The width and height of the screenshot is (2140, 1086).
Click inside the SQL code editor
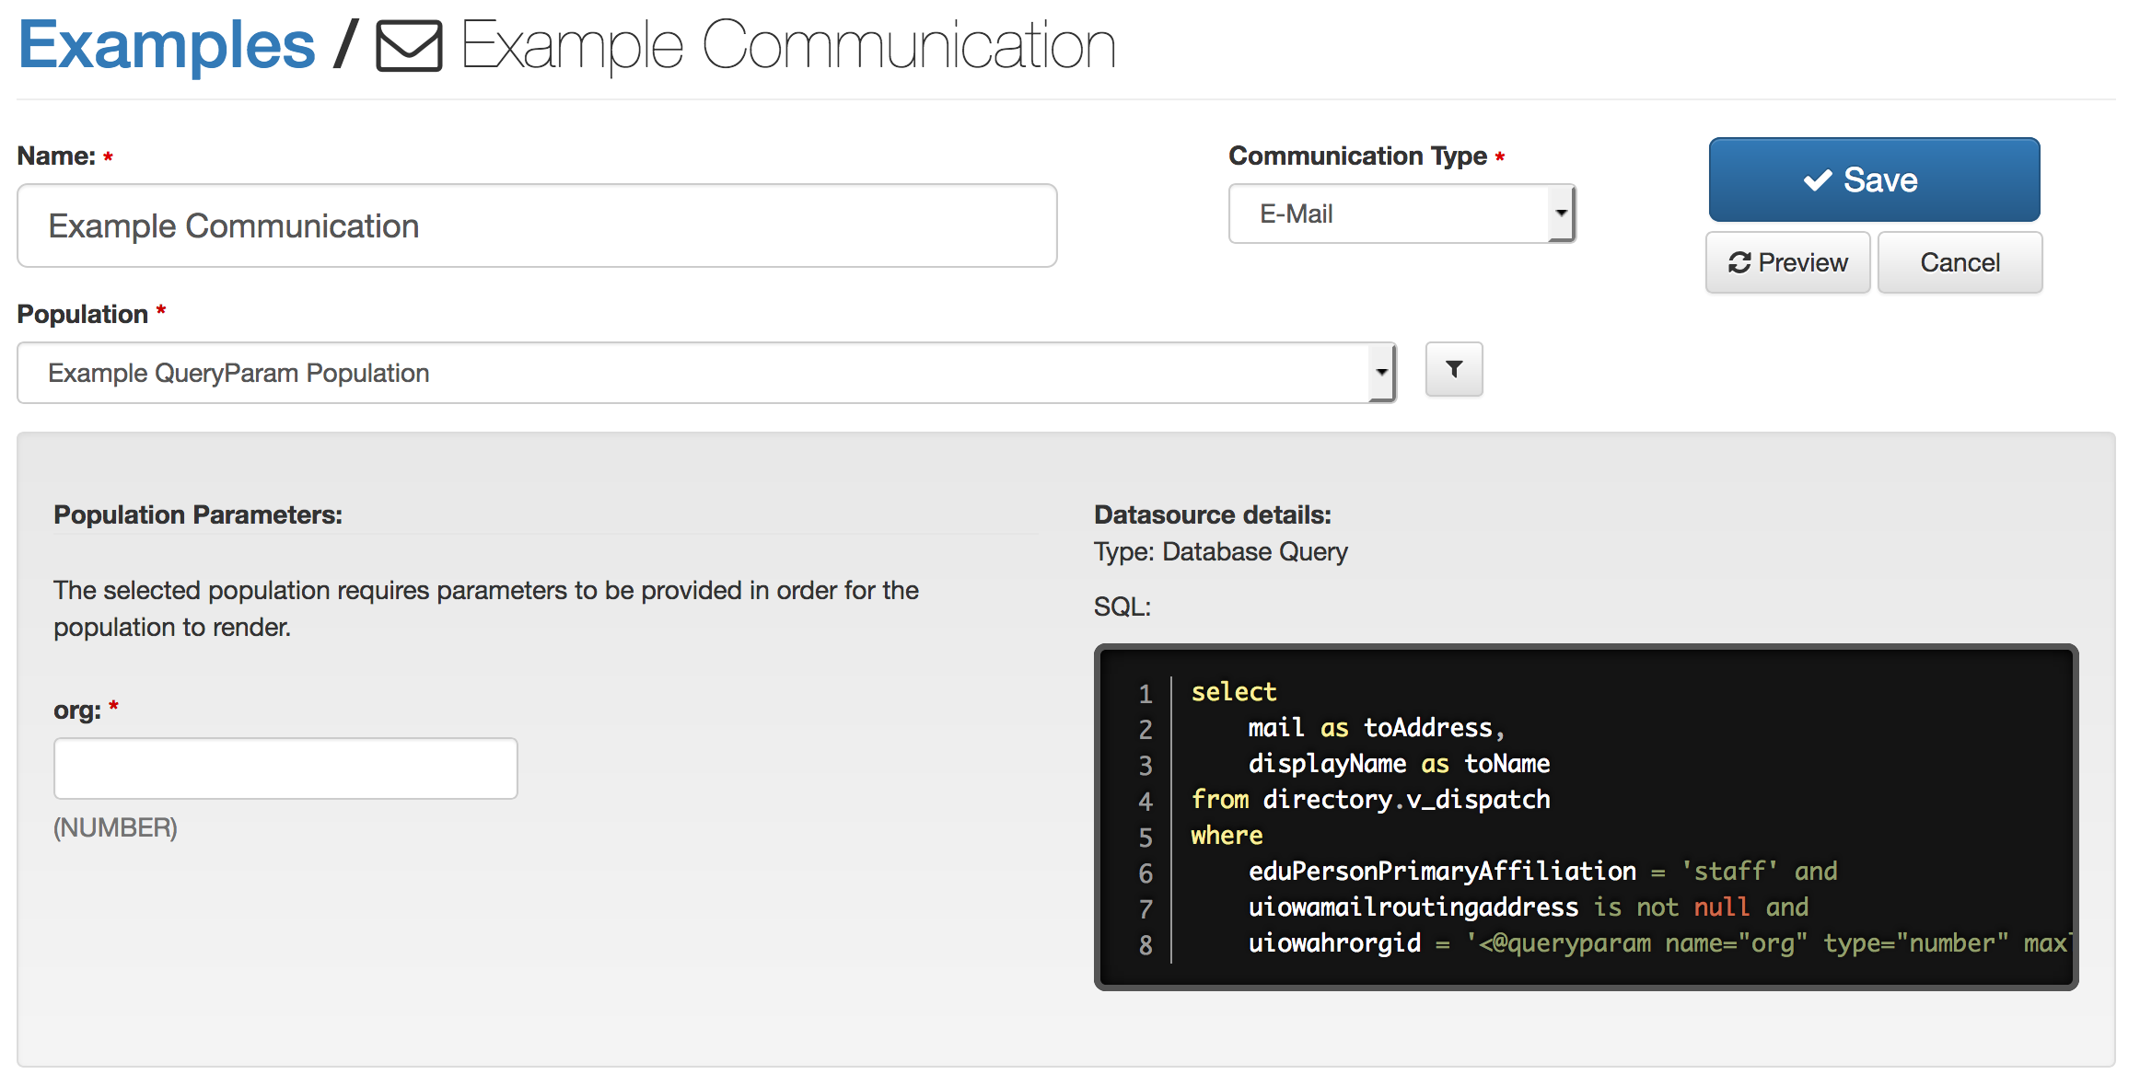[x=1586, y=817]
